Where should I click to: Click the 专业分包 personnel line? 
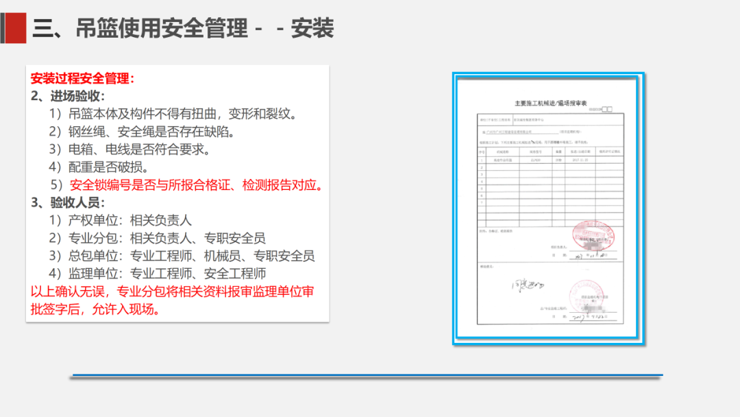pos(157,239)
